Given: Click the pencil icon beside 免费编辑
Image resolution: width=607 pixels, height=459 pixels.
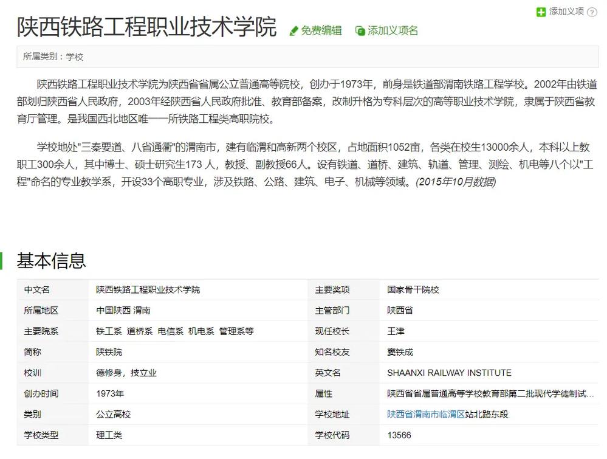Looking at the screenshot, I should (x=294, y=30).
